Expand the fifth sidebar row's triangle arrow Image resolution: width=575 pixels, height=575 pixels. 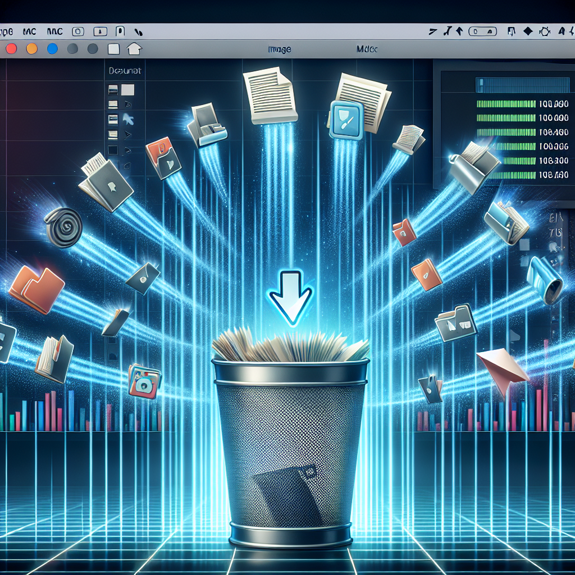click(x=128, y=150)
